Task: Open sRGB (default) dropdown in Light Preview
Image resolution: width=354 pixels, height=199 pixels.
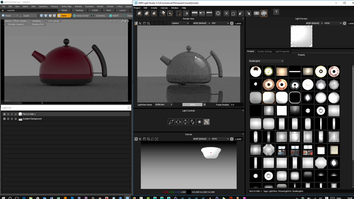Action: pyautogui.click(x=314, y=23)
